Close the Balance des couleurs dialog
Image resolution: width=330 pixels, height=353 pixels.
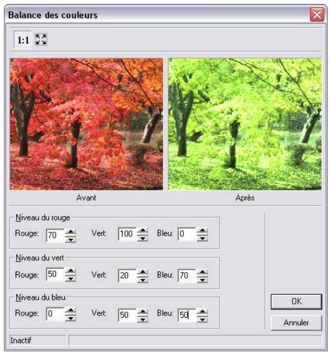[x=317, y=15]
